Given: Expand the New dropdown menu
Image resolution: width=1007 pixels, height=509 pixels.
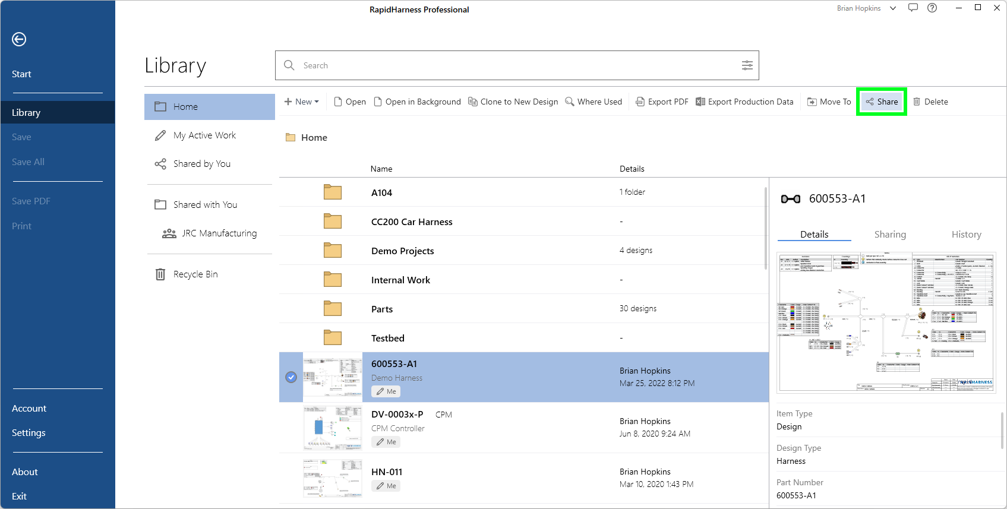Looking at the screenshot, I should [x=302, y=102].
